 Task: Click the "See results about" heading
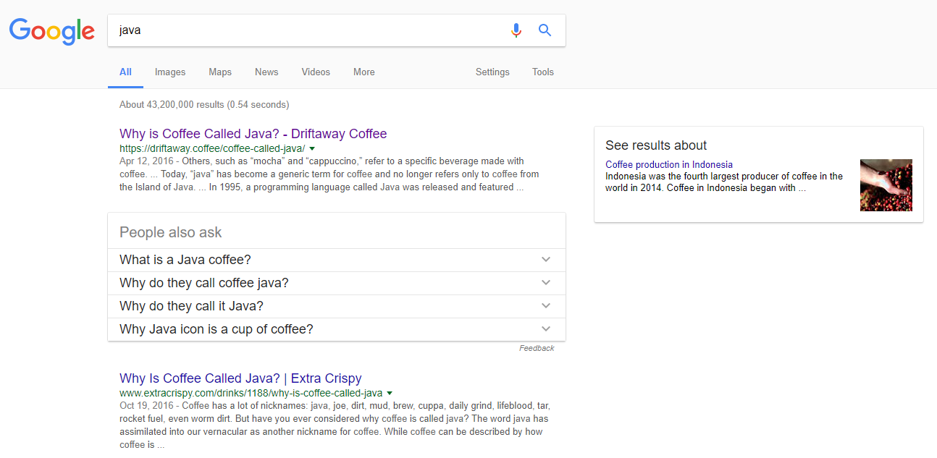point(656,145)
